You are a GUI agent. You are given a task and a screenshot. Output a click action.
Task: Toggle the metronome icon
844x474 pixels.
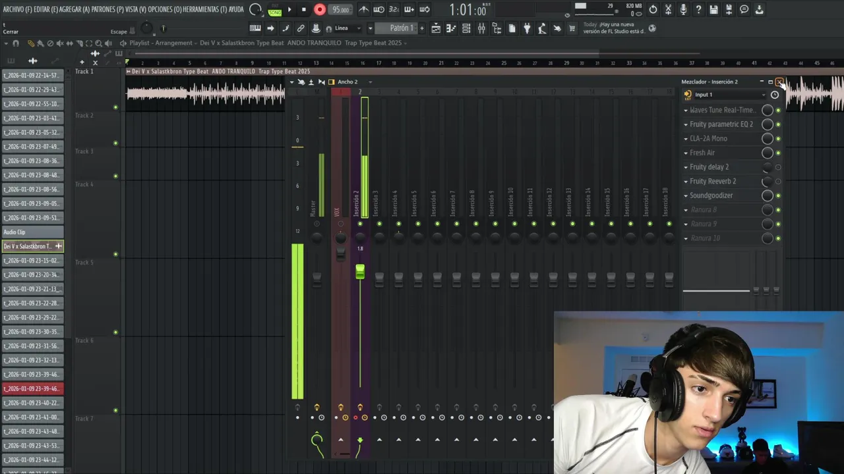(363, 10)
